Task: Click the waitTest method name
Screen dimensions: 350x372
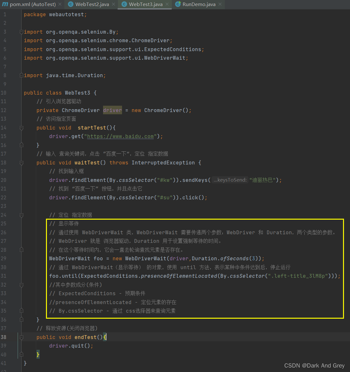Action: 87,163
